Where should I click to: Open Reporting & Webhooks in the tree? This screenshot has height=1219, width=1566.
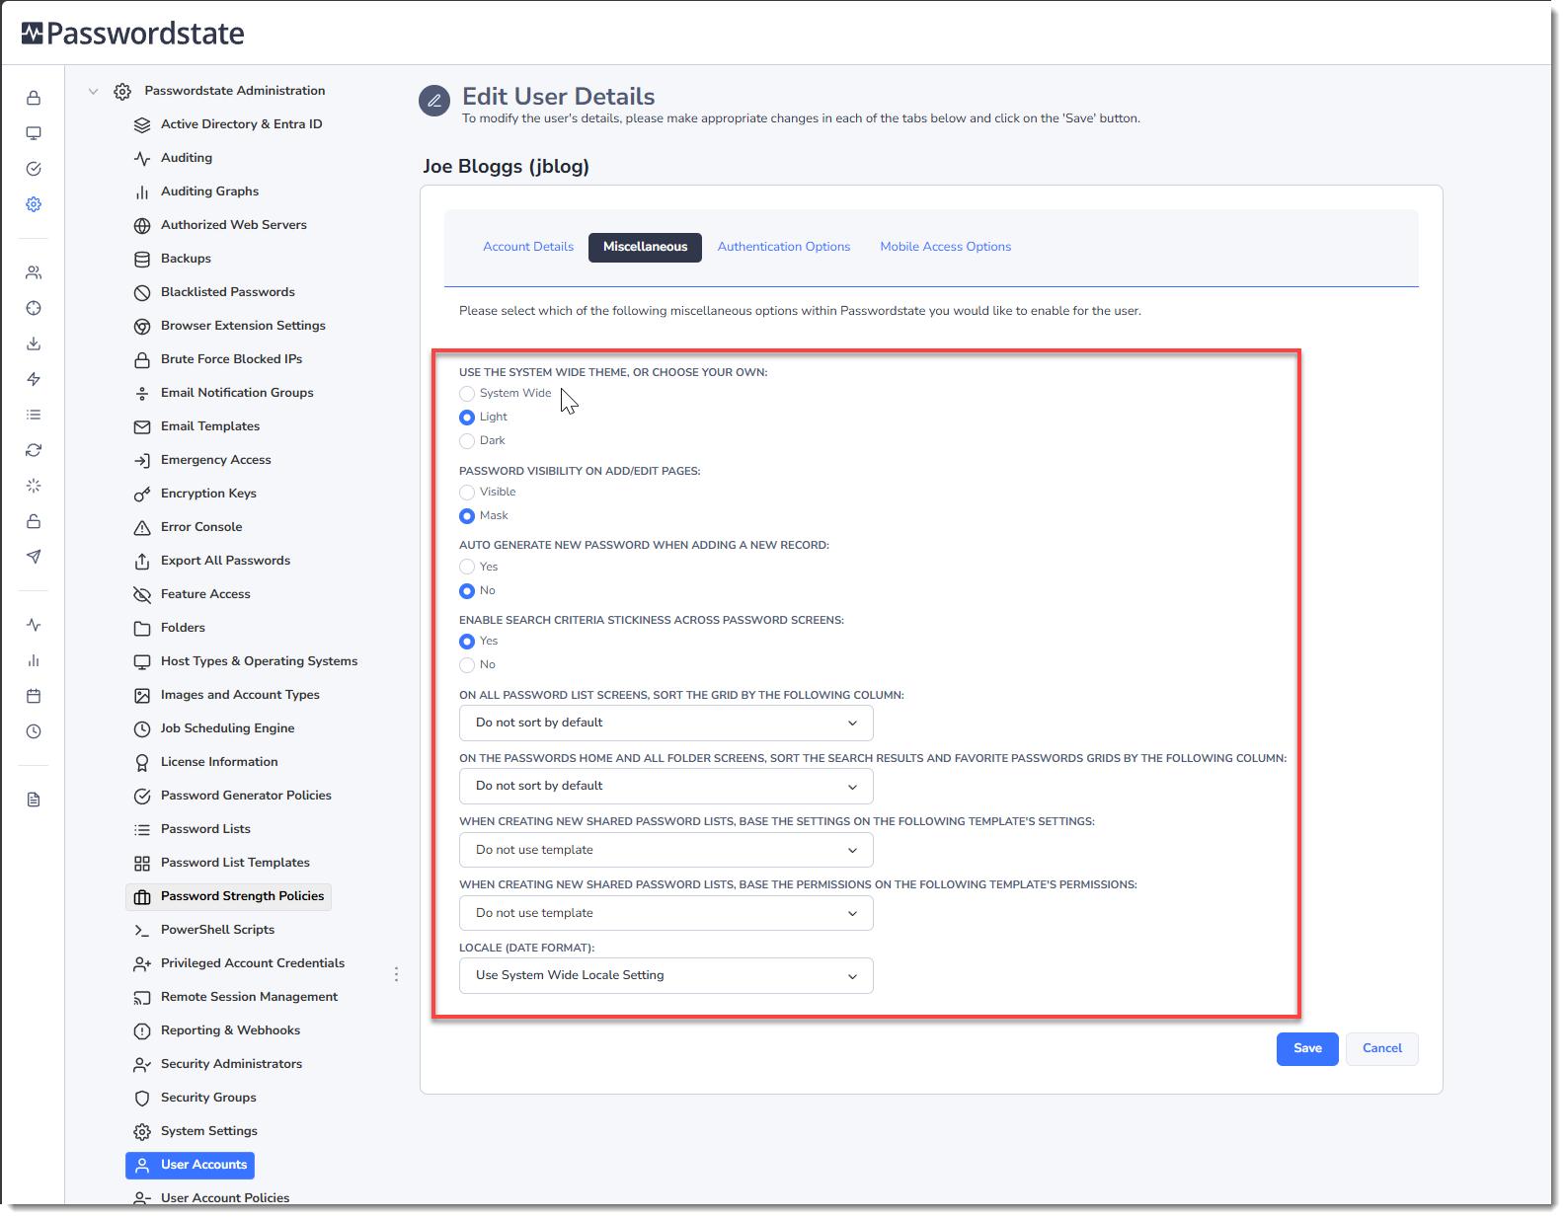point(230,1030)
